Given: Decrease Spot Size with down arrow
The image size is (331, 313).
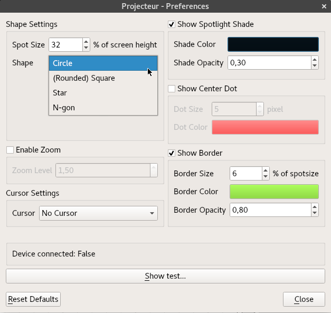Looking at the screenshot, I should (86, 48).
